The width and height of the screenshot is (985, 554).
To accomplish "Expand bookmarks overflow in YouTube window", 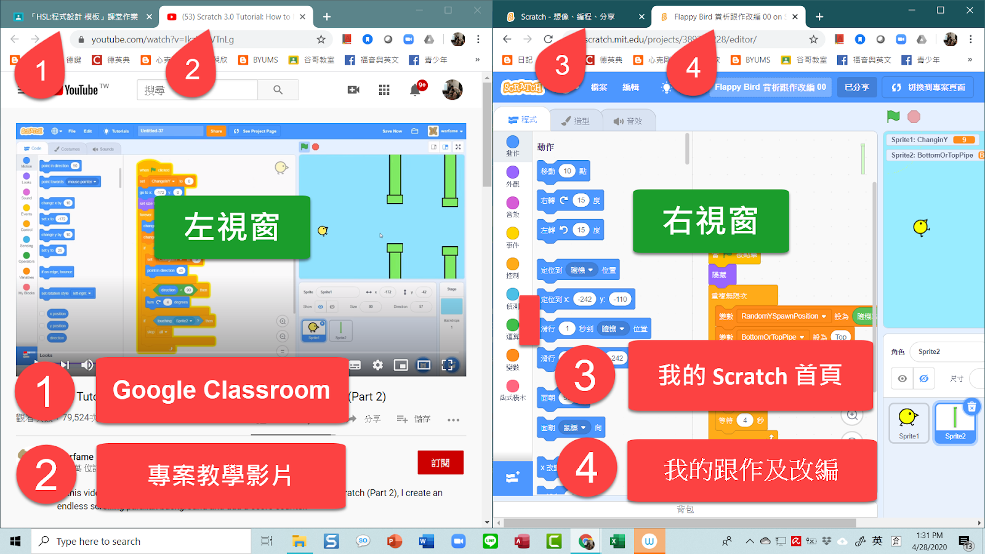I will pos(477,60).
